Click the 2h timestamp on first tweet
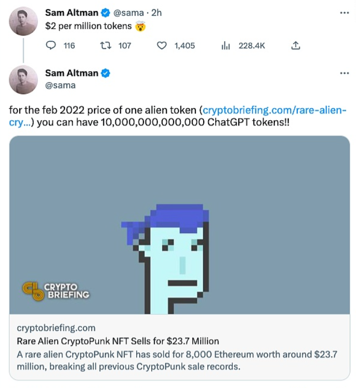Image resolution: width=356 pixels, height=388 pixels. 156,12
